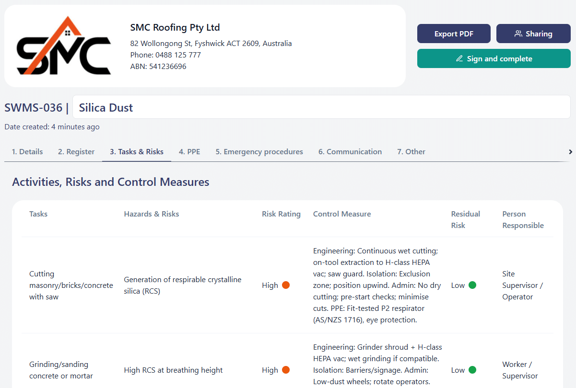Open the Sharing options

(x=533, y=34)
